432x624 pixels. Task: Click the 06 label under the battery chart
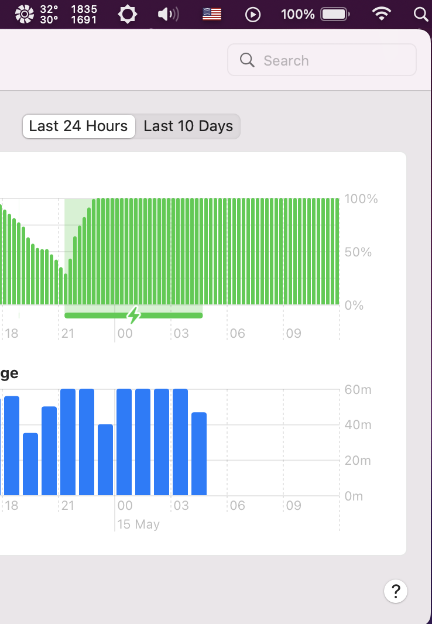[238, 334]
